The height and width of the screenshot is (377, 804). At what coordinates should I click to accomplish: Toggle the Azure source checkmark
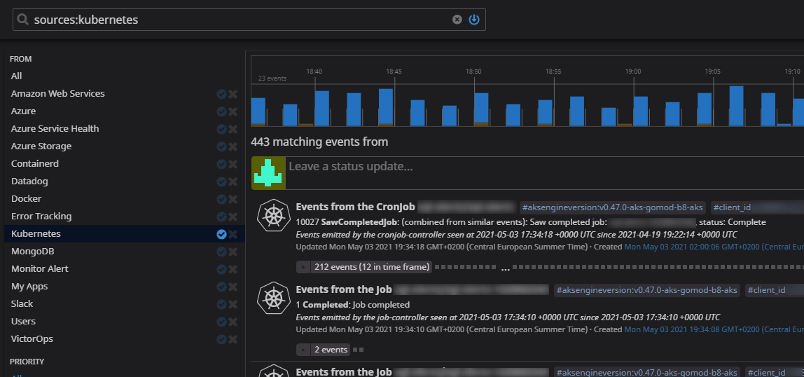(221, 111)
